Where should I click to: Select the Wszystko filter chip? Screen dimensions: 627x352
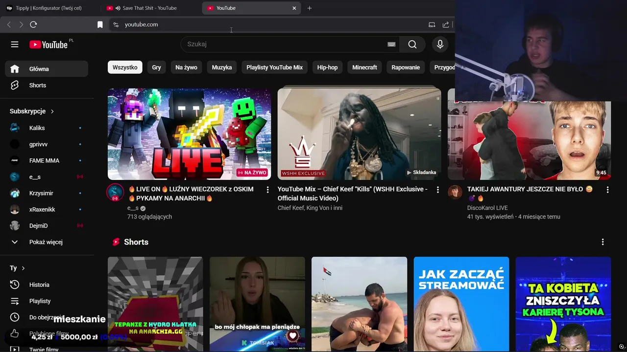click(x=125, y=67)
